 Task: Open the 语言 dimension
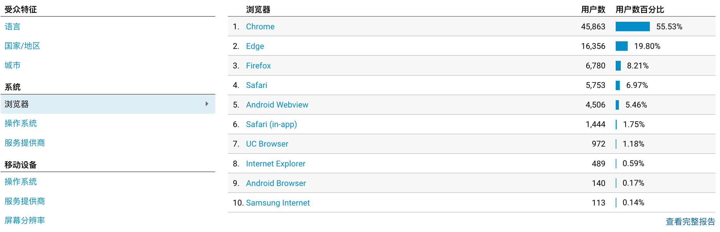13,26
